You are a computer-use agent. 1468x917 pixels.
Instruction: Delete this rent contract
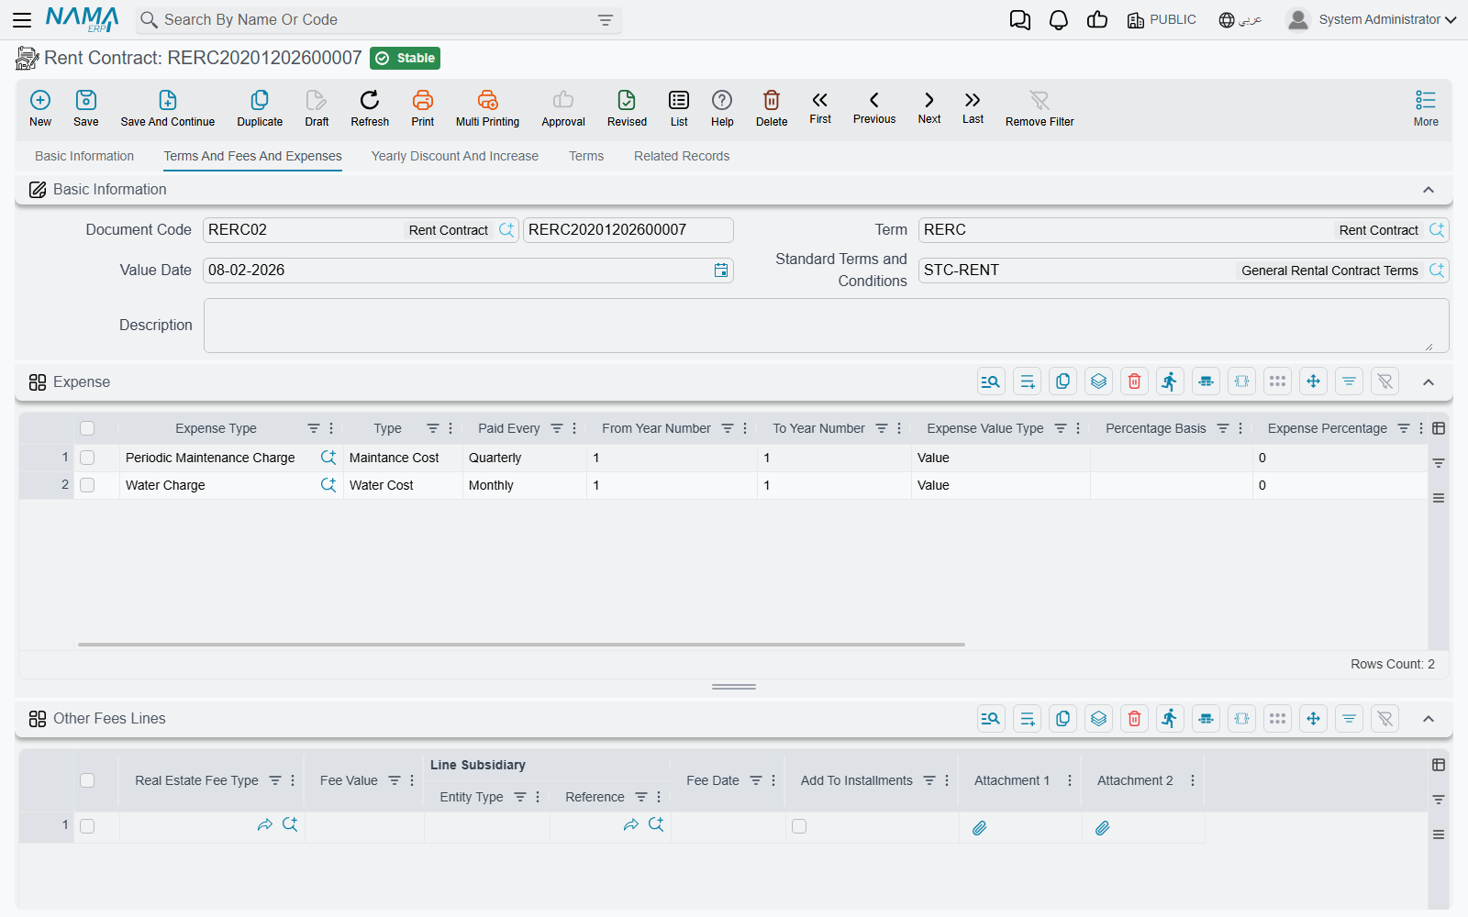tap(772, 108)
